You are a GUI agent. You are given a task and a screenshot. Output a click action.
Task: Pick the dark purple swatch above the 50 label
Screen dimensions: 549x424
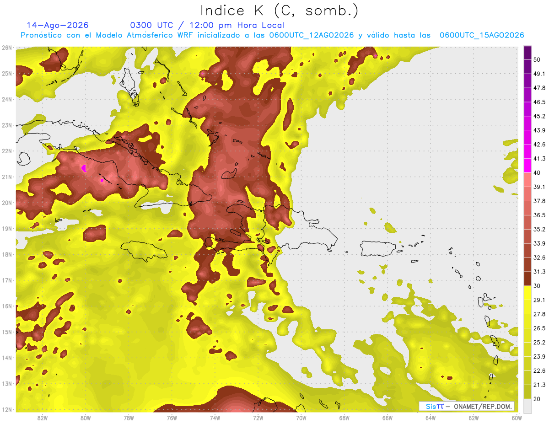click(528, 53)
